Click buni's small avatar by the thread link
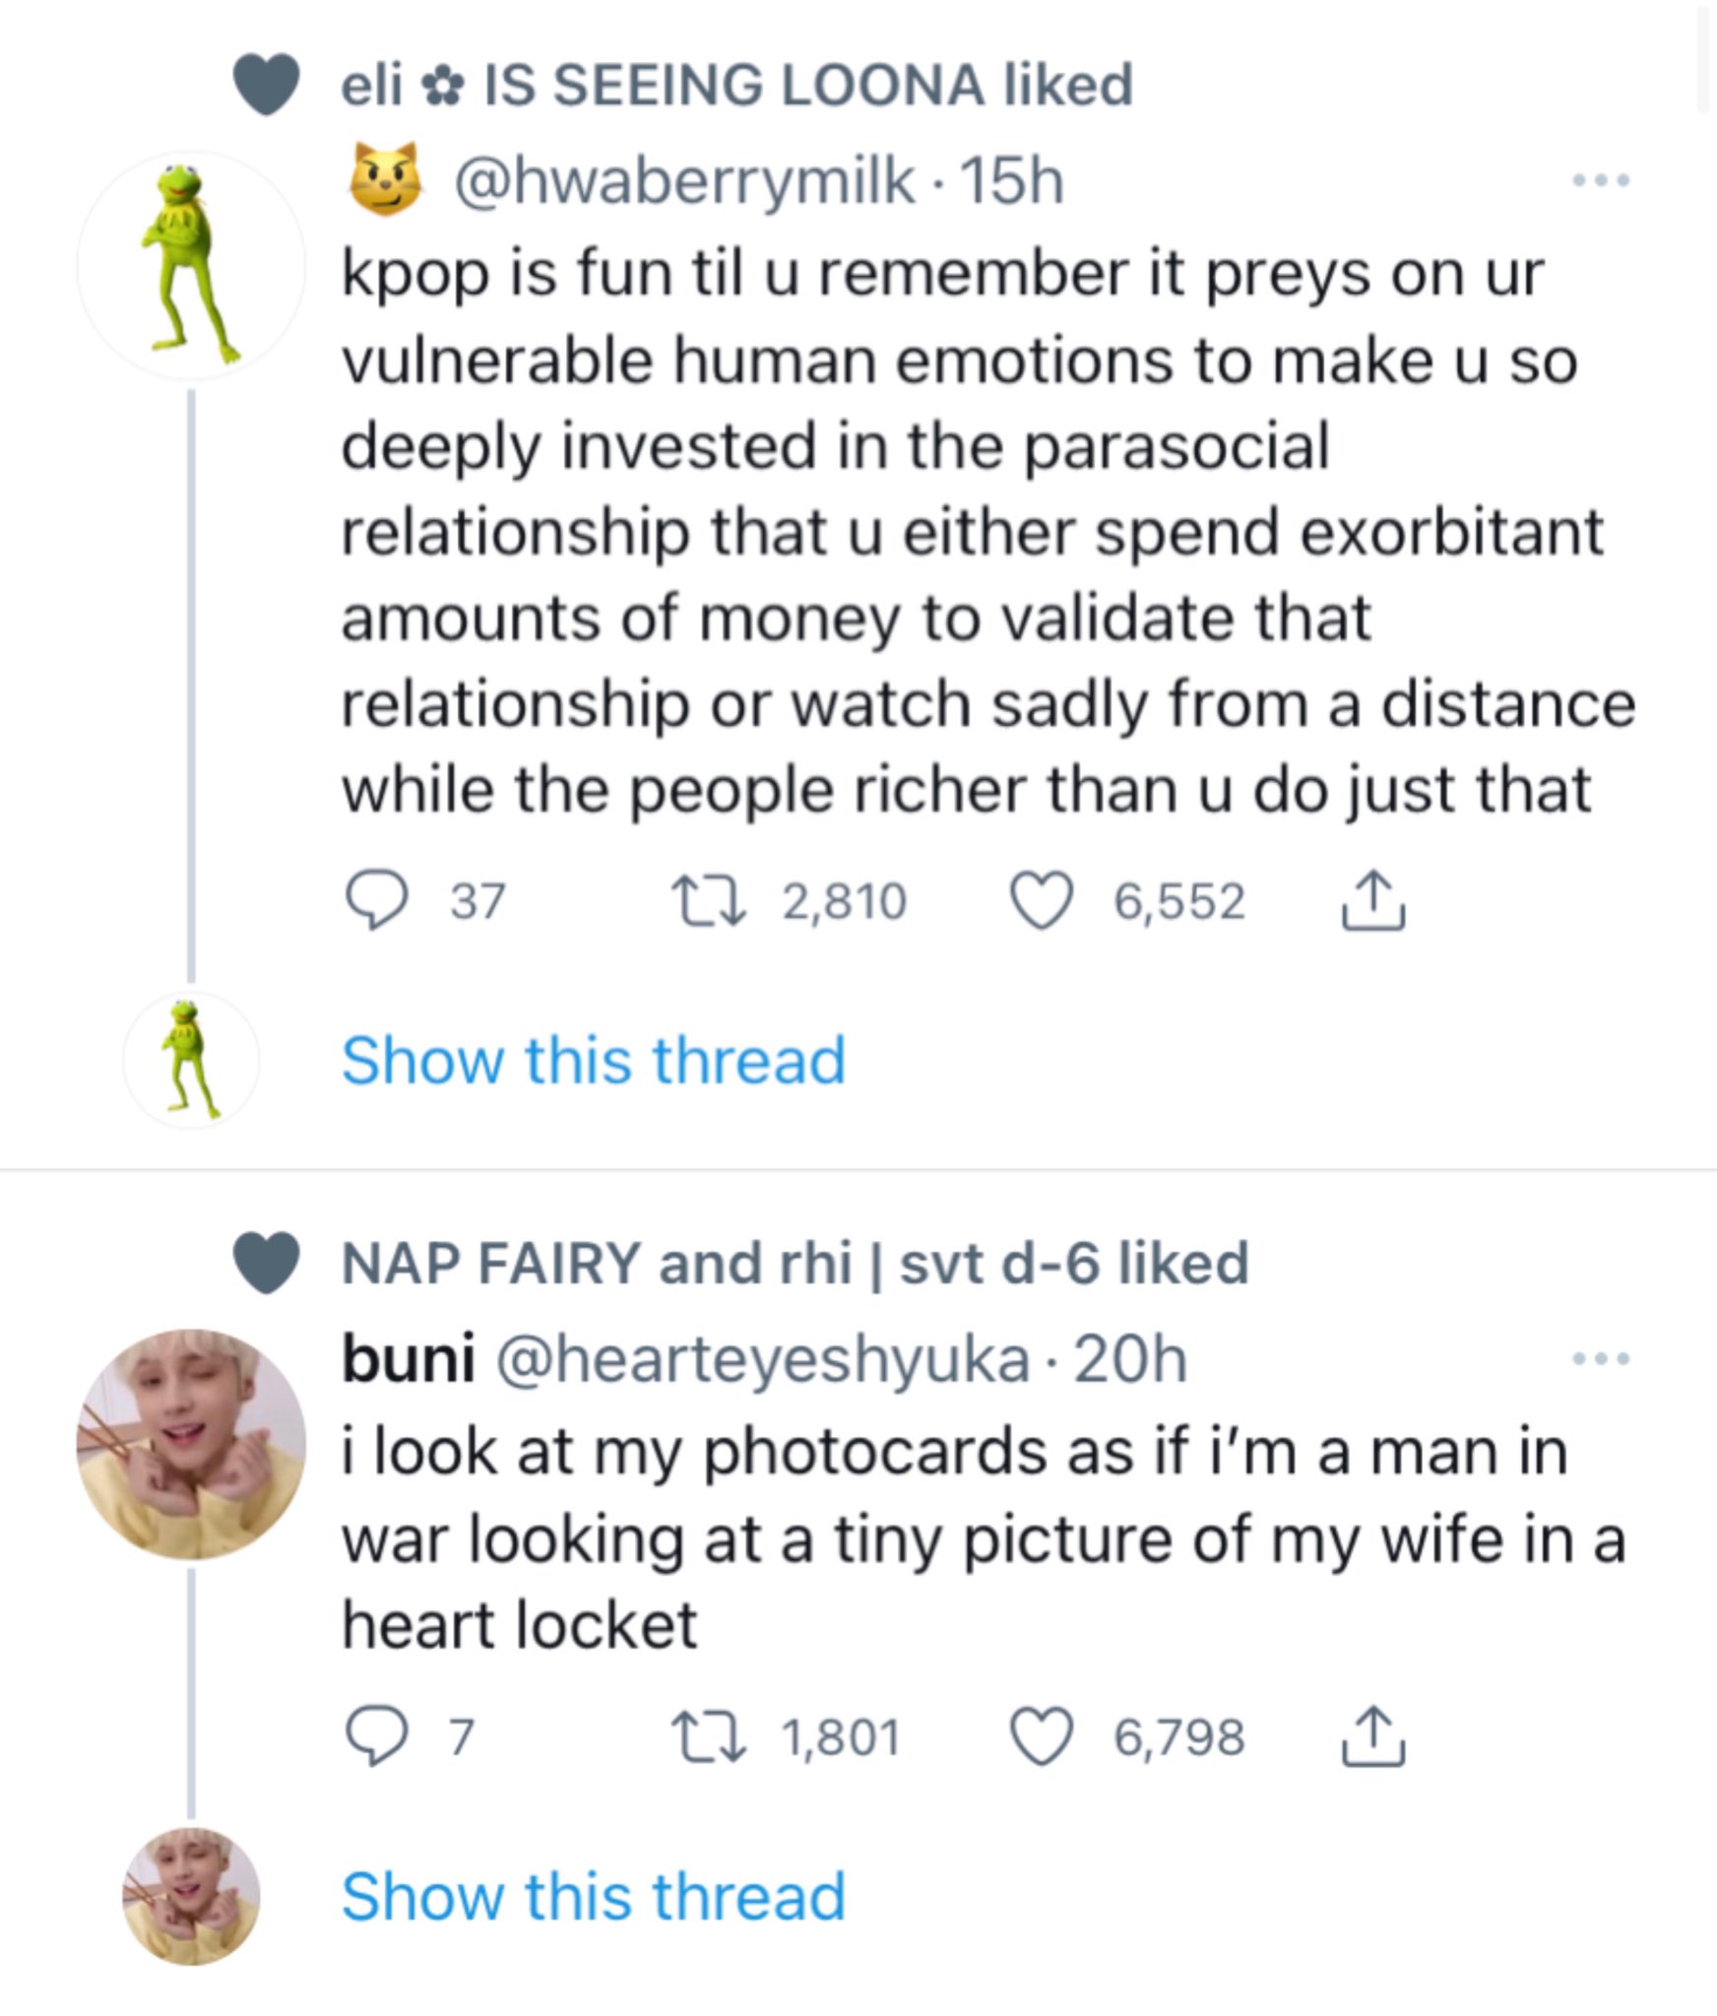Screen dimensions: 1717x2016 pyautogui.click(x=191, y=1896)
